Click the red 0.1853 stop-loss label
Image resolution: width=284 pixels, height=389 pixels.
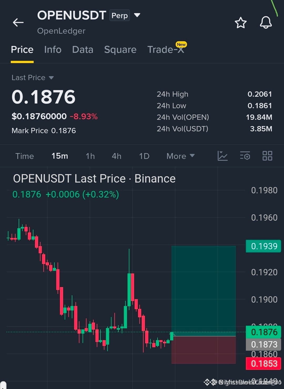tap(263, 364)
